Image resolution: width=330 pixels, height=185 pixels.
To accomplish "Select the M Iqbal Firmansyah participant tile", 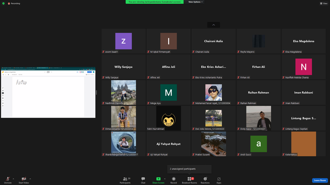I will click(x=169, y=41).
